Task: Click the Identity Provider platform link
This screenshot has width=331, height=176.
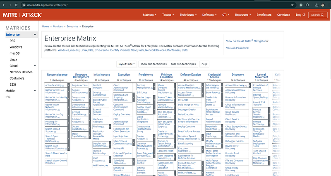Action: pos(120,50)
